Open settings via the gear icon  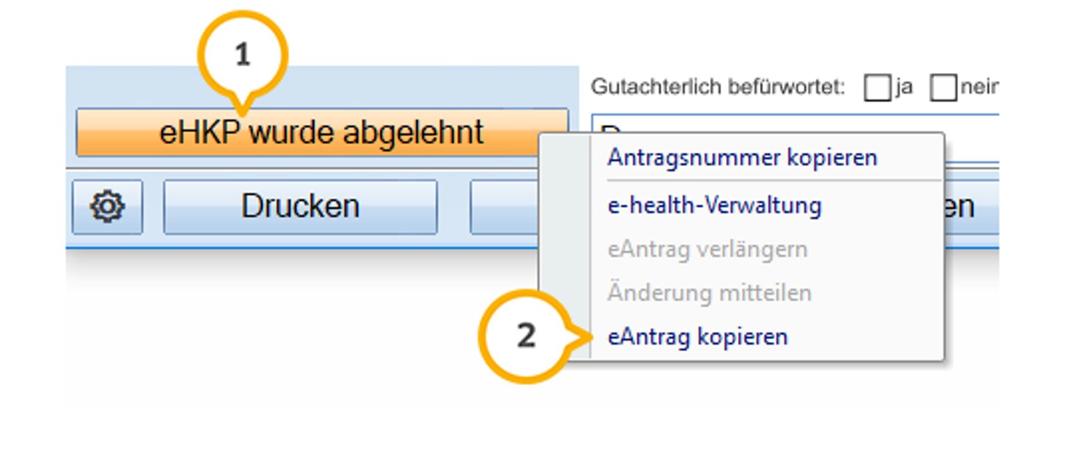[x=107, y=207]
